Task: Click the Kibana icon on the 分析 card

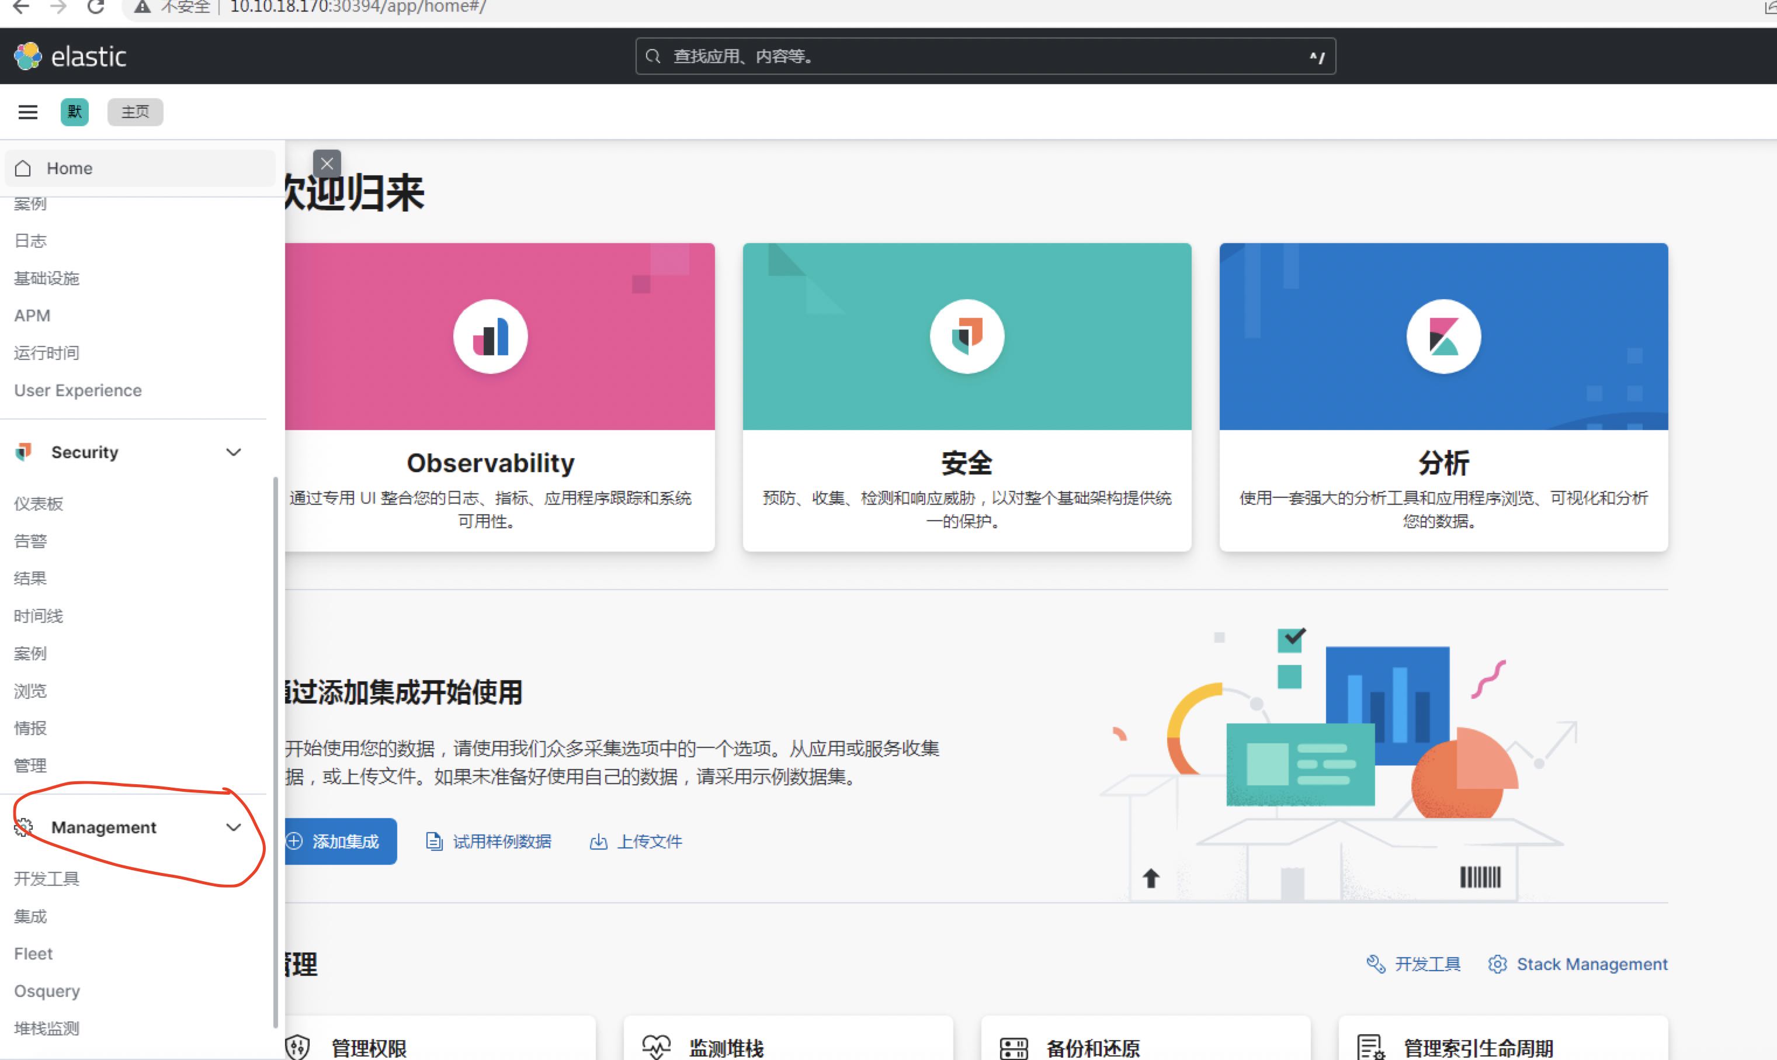Action: coord(1443,336)
